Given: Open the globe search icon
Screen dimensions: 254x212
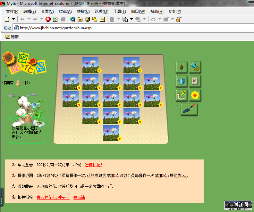Looking at the screenshot, I should coord(73,20).
